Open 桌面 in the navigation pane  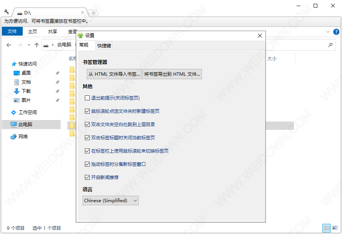tap(26, 73)
